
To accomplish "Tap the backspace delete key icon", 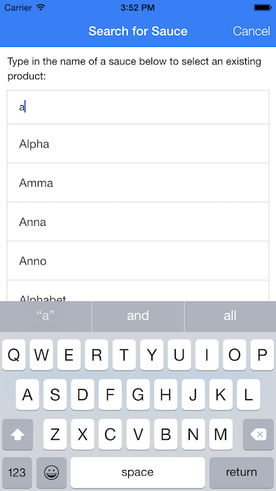I will (258, 434).
